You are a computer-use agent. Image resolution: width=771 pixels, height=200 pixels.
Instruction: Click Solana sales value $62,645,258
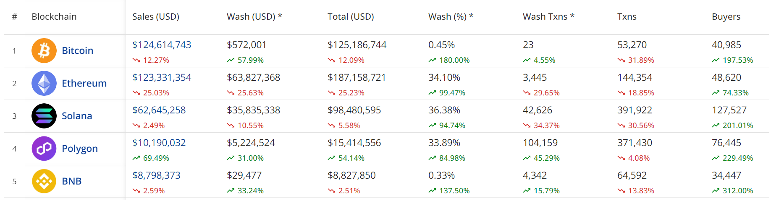[159, 110]
